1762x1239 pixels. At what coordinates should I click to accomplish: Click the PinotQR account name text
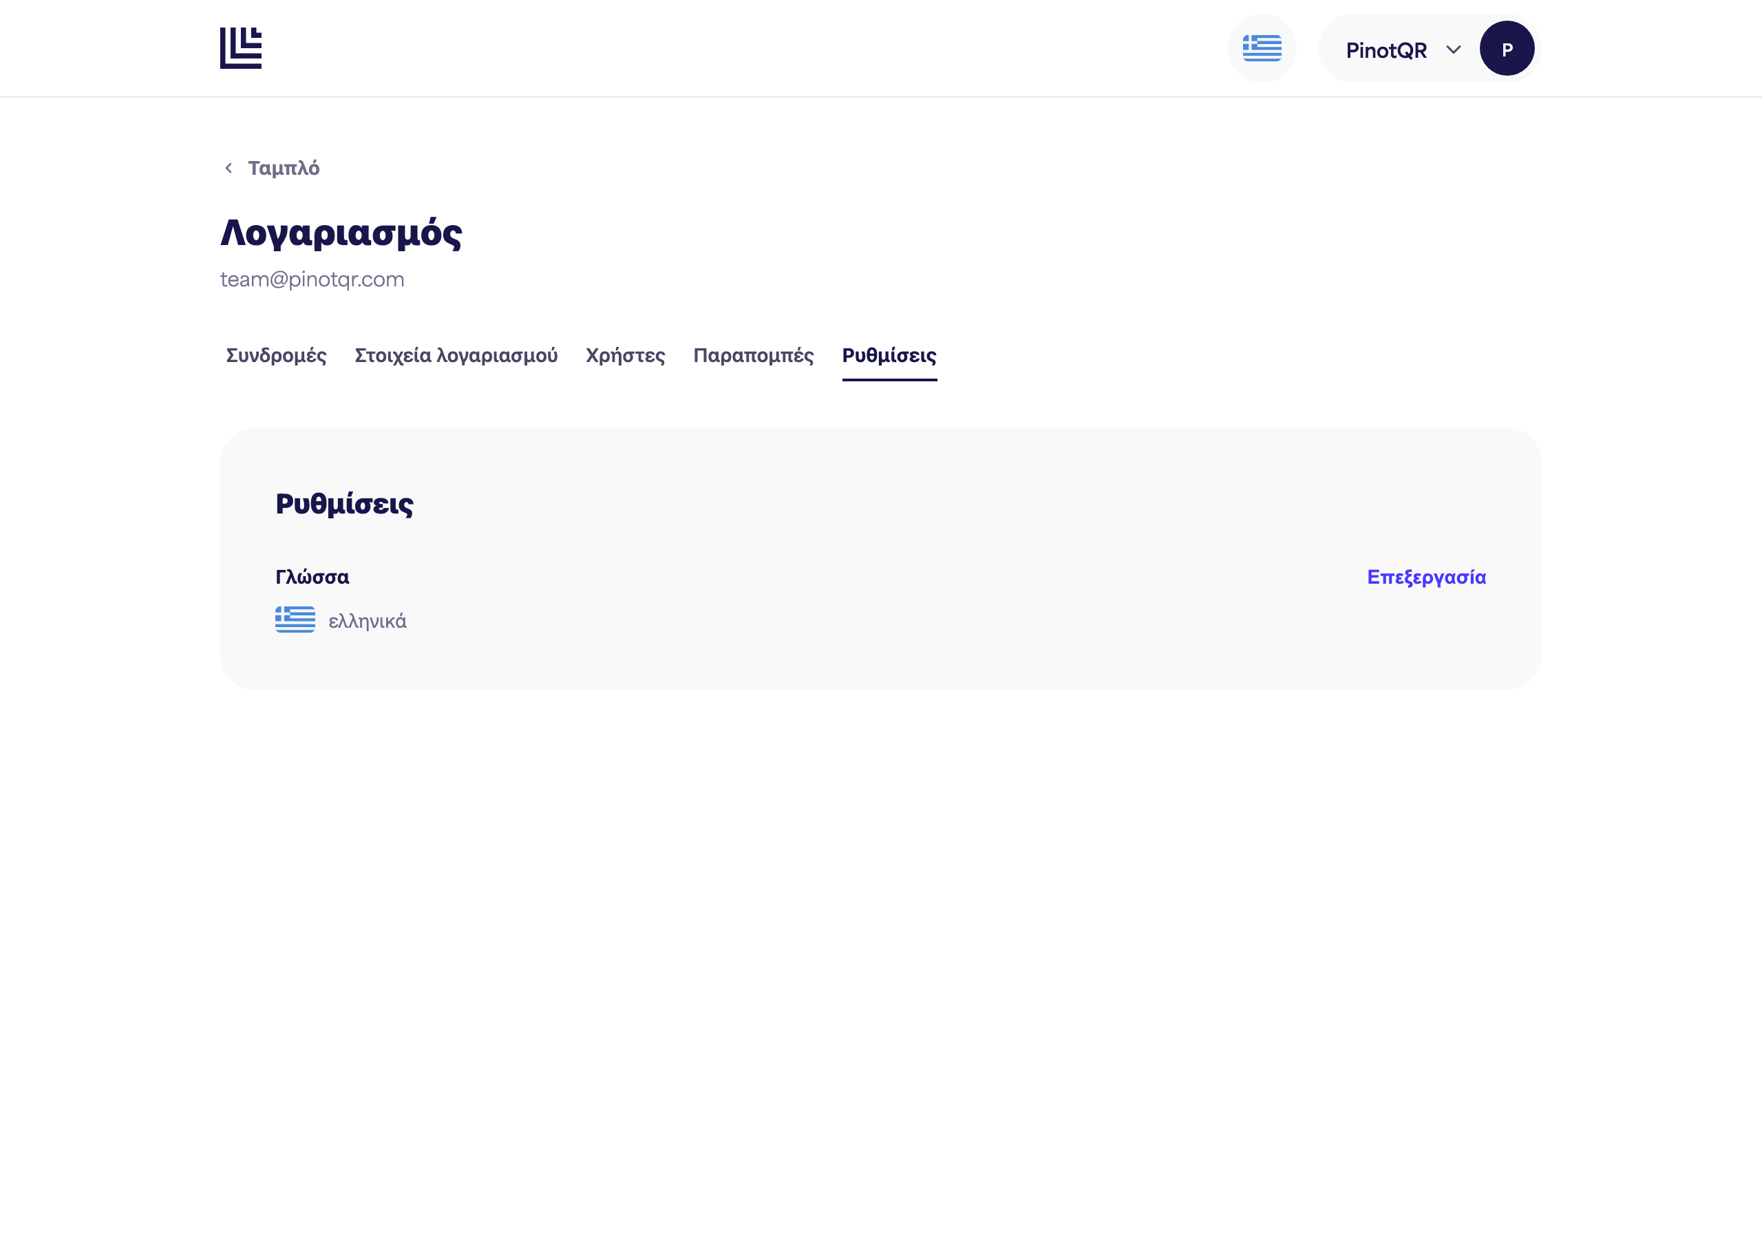[1386, 51]
